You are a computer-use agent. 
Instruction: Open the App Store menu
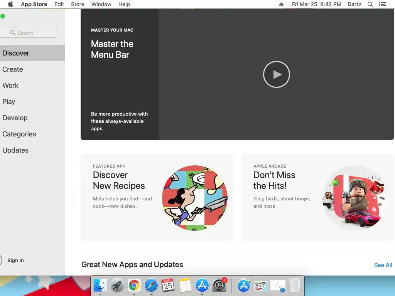34,4
